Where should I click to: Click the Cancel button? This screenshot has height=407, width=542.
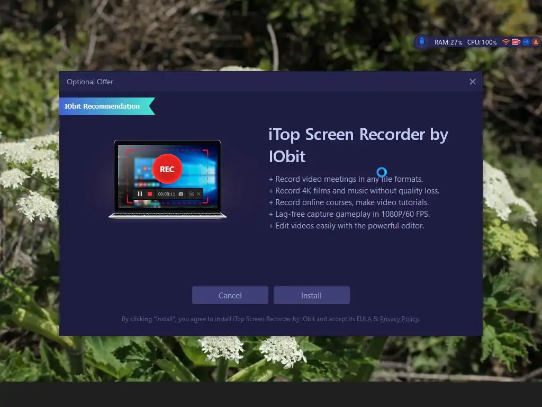tap(230, 295)
